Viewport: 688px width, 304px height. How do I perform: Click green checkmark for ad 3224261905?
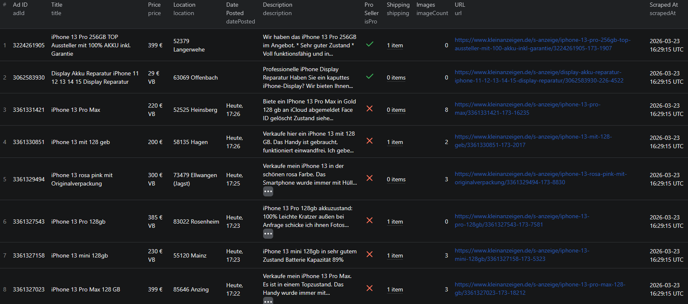370,44
